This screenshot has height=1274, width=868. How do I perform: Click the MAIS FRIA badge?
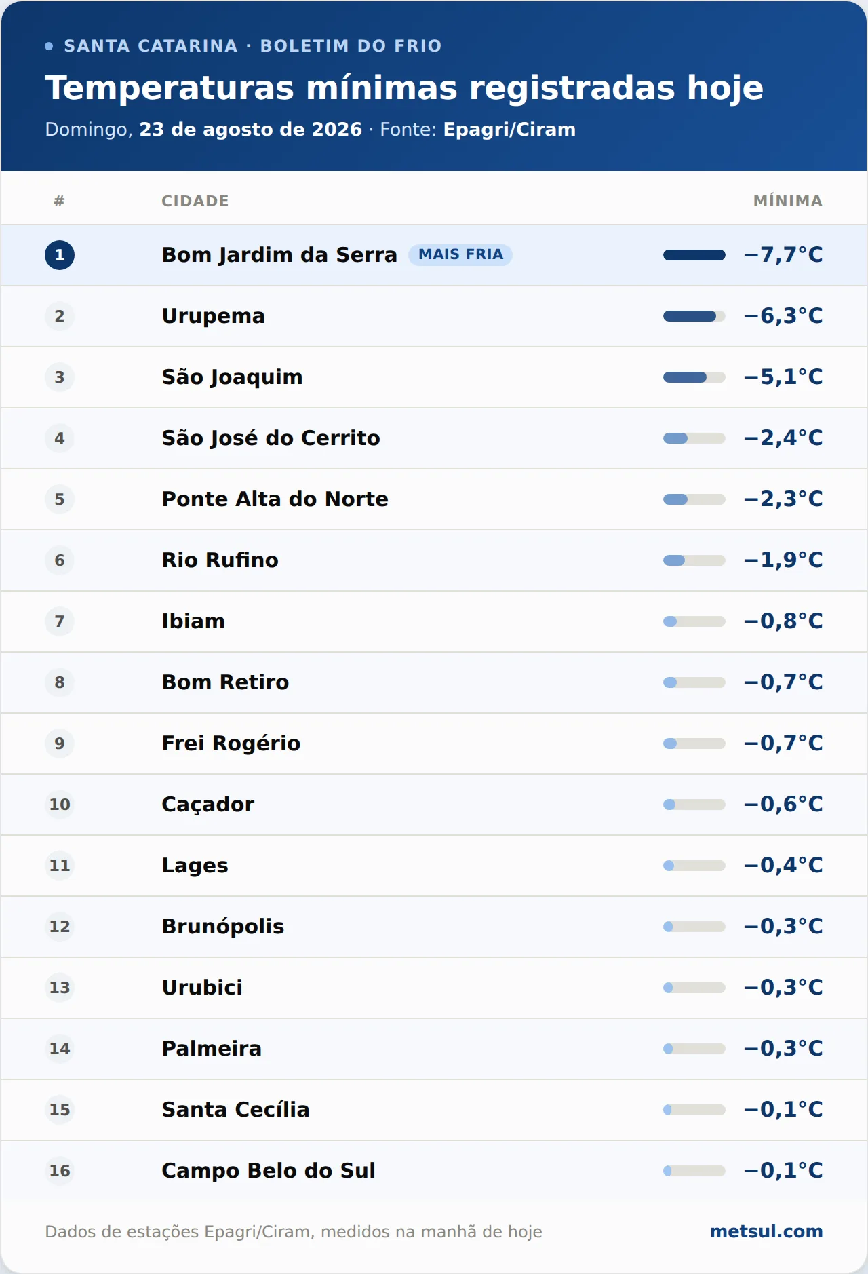click(x=460, y=254)
